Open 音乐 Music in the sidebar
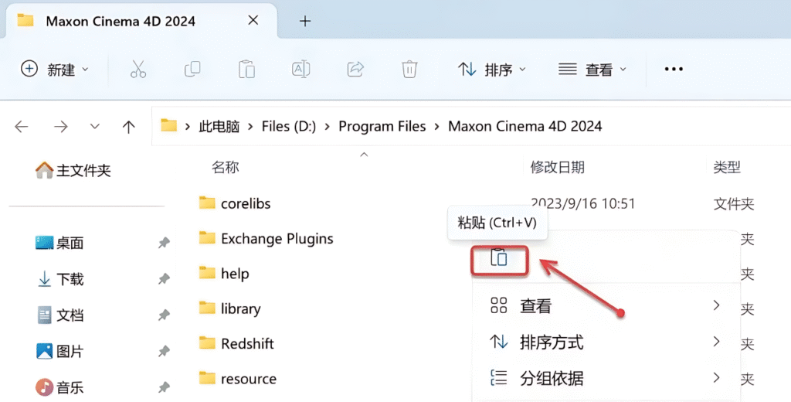 59,387
